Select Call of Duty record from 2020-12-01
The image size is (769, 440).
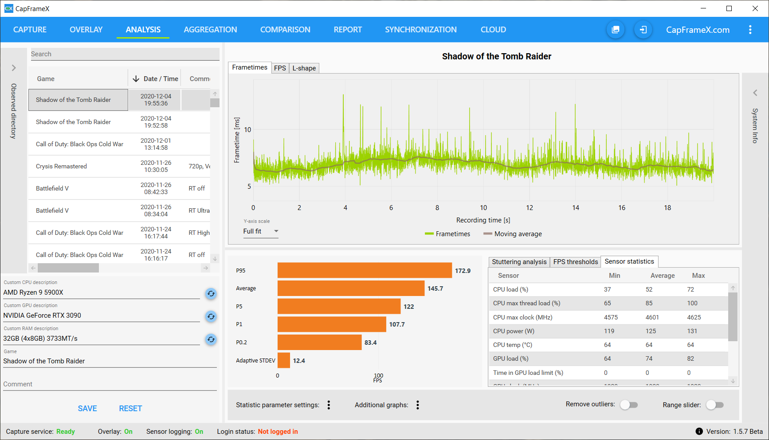tap(119, 144)
